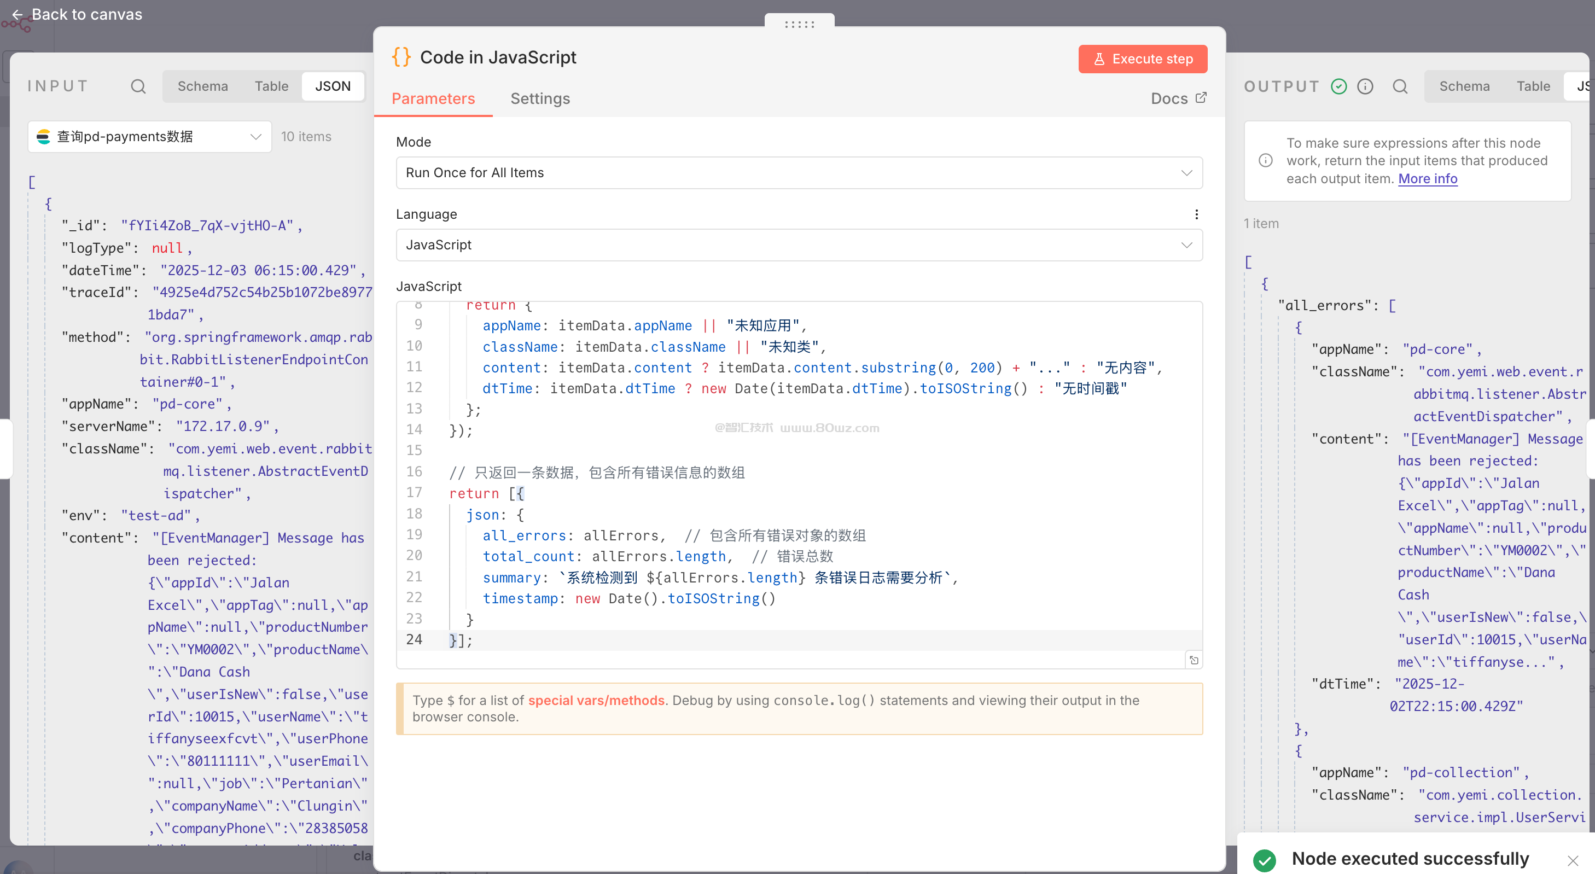The height and width of the screenshot is (874, 1595).
Task: Select the Parameters tab
Action: pos(433,98)
